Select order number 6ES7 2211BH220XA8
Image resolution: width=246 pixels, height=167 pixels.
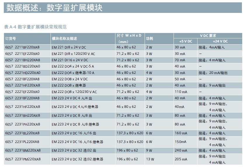pos(22,60)
